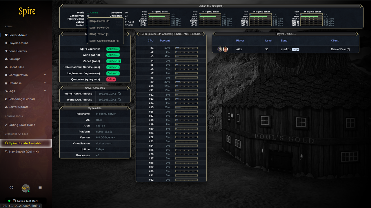Viewport: 371px width, 208px height.
Task: Open Client Files section
Action: pyautogui.click(x=26, y=67)
